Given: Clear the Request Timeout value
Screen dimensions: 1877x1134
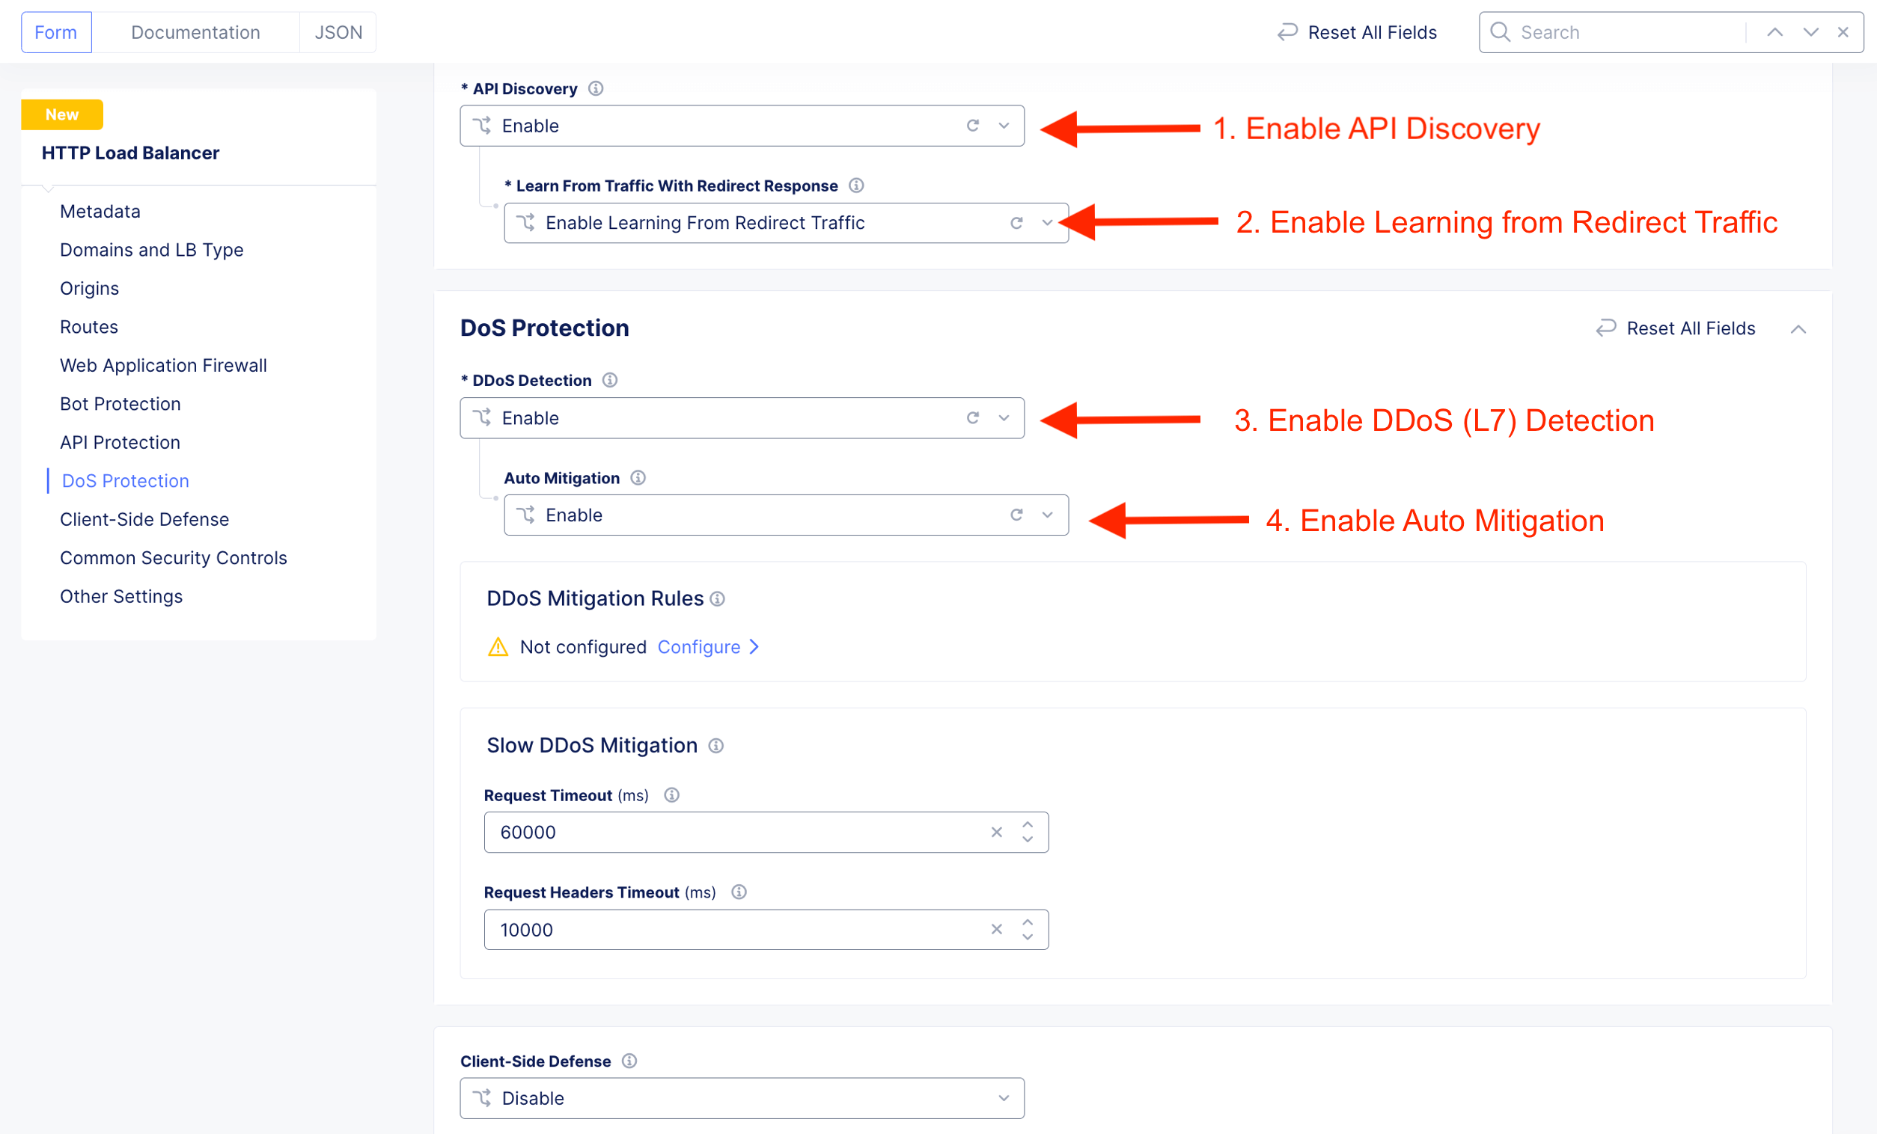Looking at the screenshot, I should click(995, 833).
